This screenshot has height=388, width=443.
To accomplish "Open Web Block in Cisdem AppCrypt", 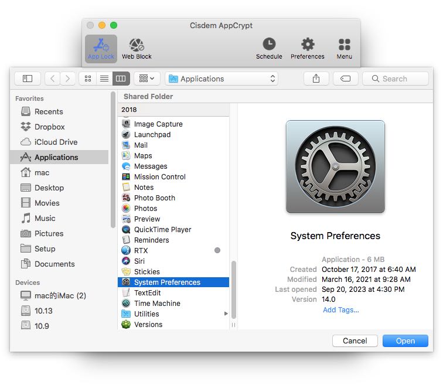I will 137,49.
